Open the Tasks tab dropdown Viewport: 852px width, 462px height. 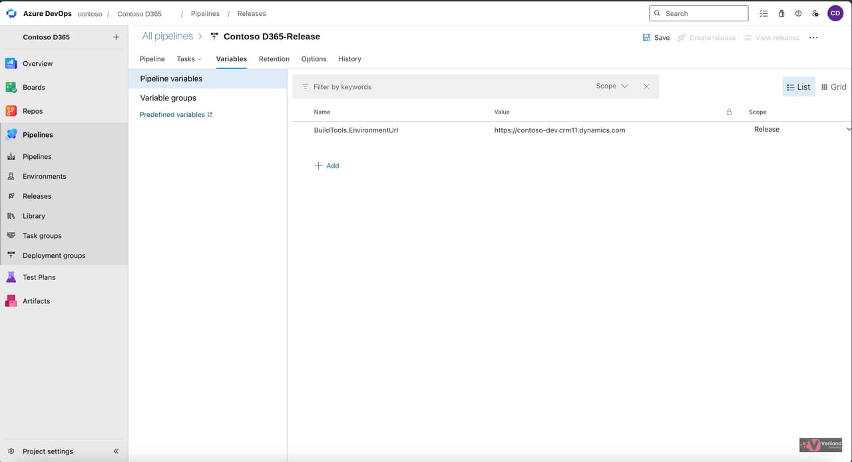coord(189,58)
